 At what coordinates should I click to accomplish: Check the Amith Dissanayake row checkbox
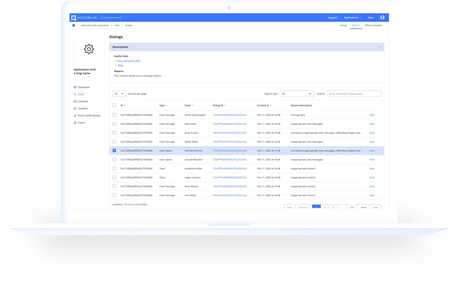(x=114, y=115)
